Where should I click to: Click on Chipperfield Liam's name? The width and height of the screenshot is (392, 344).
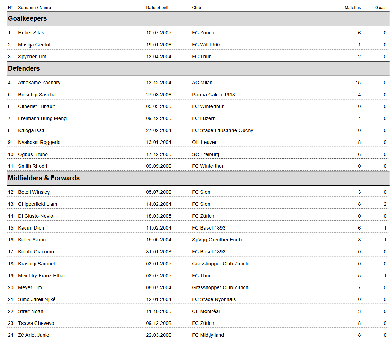[37, 204]
